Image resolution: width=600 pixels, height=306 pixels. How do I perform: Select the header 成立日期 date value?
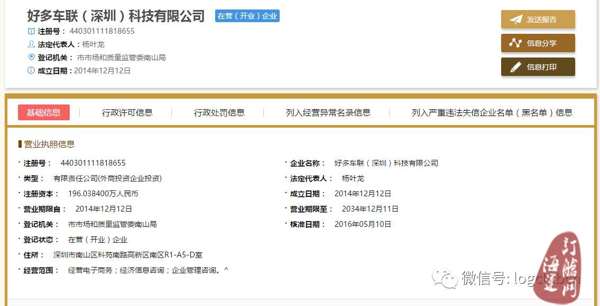click(x=102, y=71)
